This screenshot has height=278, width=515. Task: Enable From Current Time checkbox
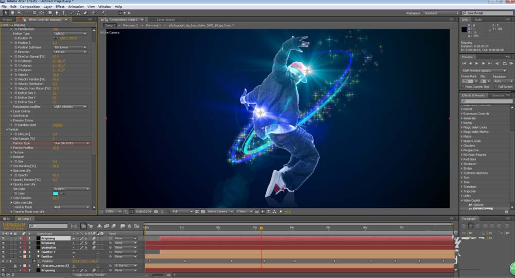(463, 87)
